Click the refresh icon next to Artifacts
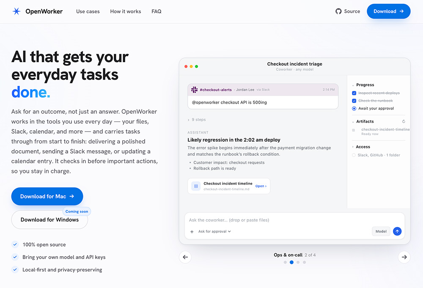Screen dimensions: 423x288 404,121
